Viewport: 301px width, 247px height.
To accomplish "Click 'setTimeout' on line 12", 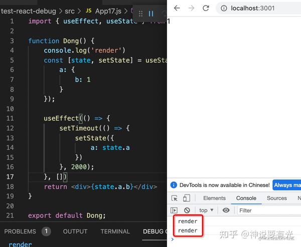I will coord(79,128).
